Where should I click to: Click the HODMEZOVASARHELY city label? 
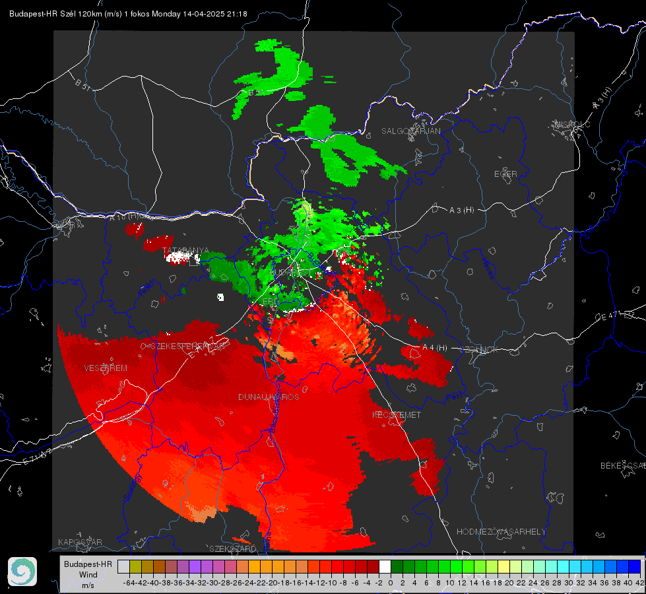[x=501, y=532]
